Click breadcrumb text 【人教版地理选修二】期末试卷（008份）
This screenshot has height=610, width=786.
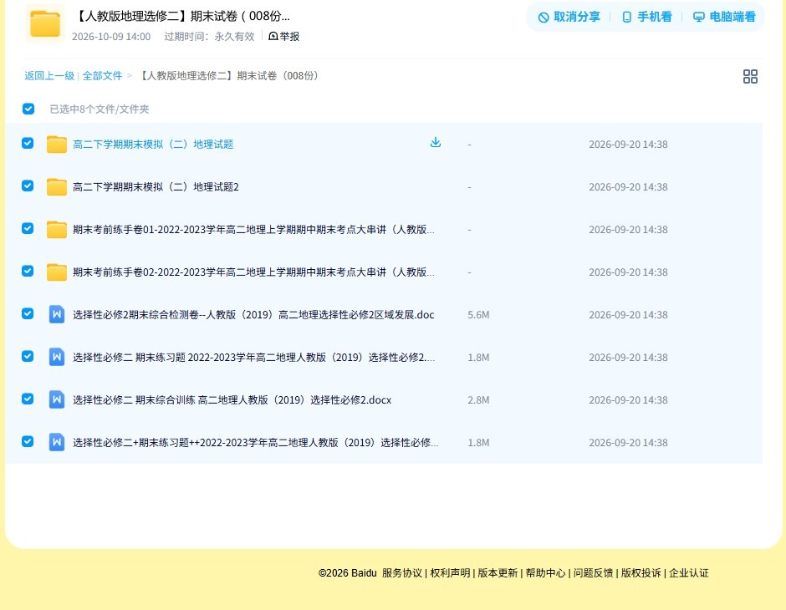click(229, 76)
